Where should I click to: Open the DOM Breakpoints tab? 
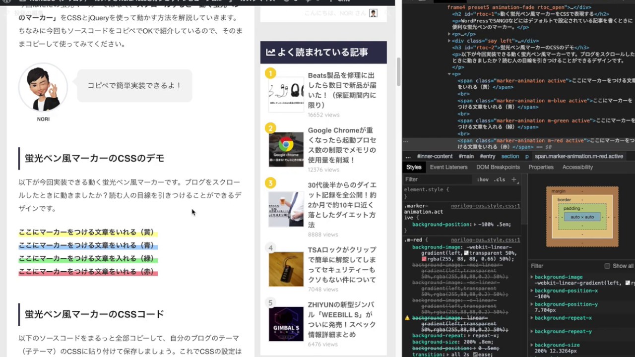pos(498,167)
